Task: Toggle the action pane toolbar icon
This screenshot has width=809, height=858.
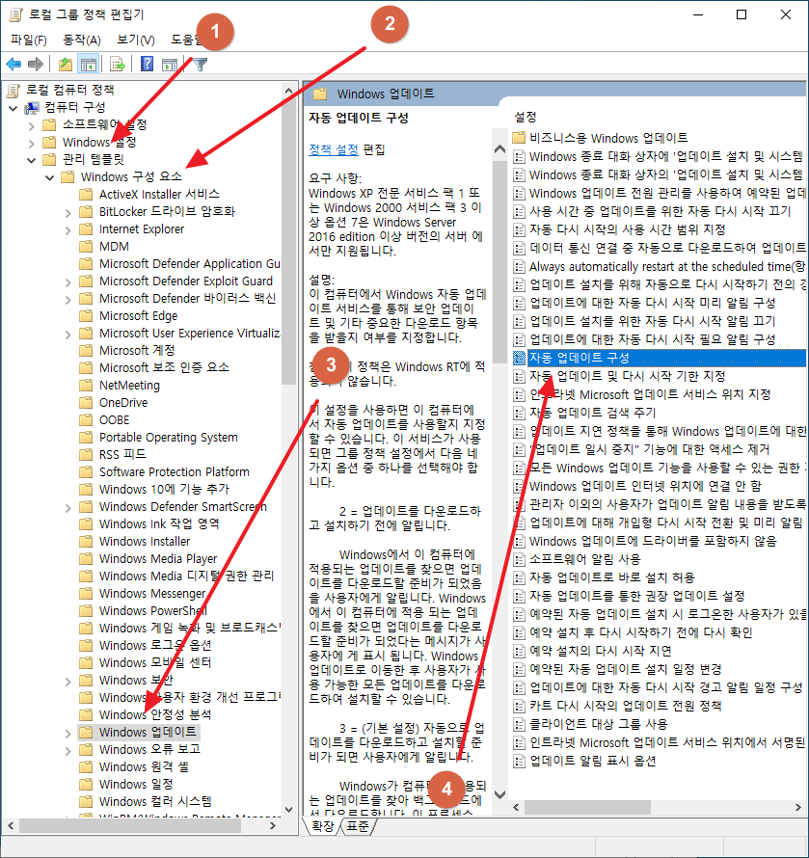Action: pos(170,65)
